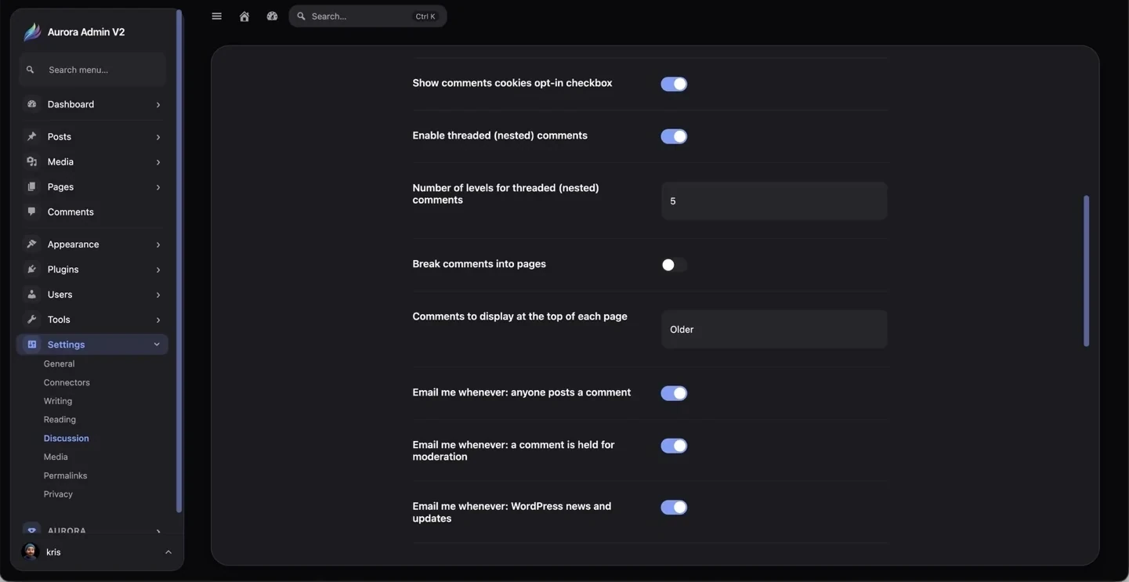Expand the Pages menu chevron

[158, 187]
